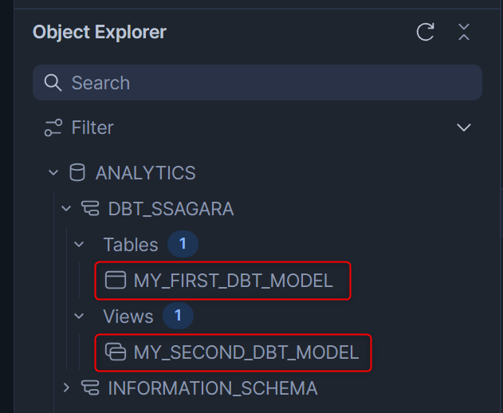Click the Tables count badge

pos(183,244)
